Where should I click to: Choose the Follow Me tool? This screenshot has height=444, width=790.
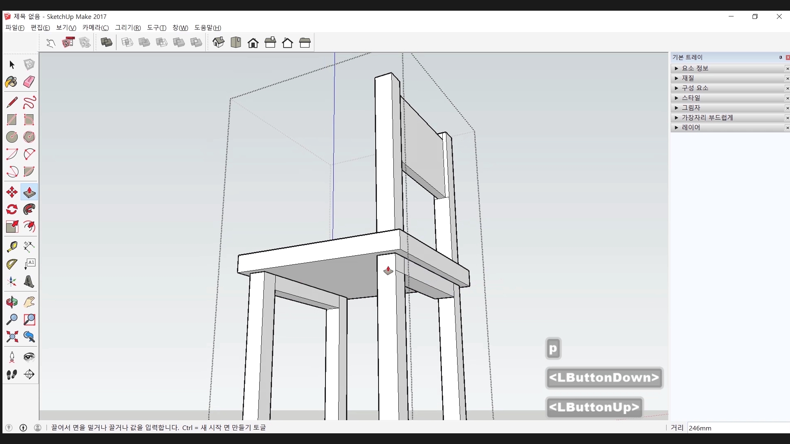29,210
